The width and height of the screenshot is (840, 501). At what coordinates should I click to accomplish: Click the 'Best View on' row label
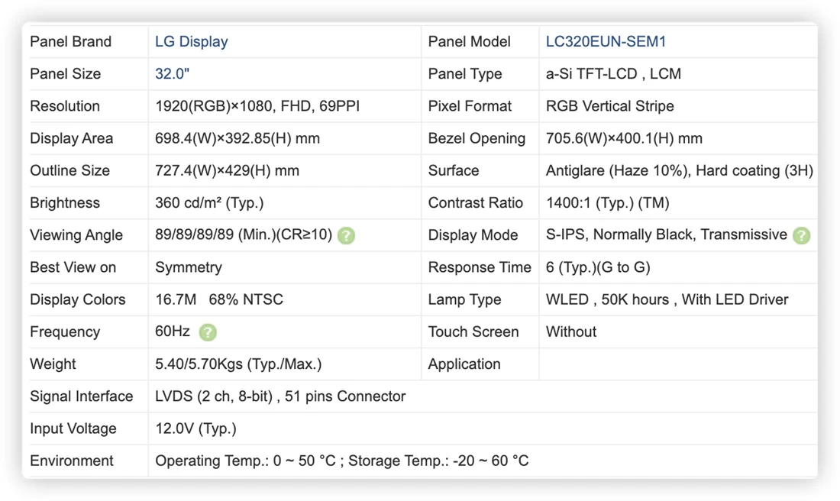pyautogui.click(x=73, y=267)
